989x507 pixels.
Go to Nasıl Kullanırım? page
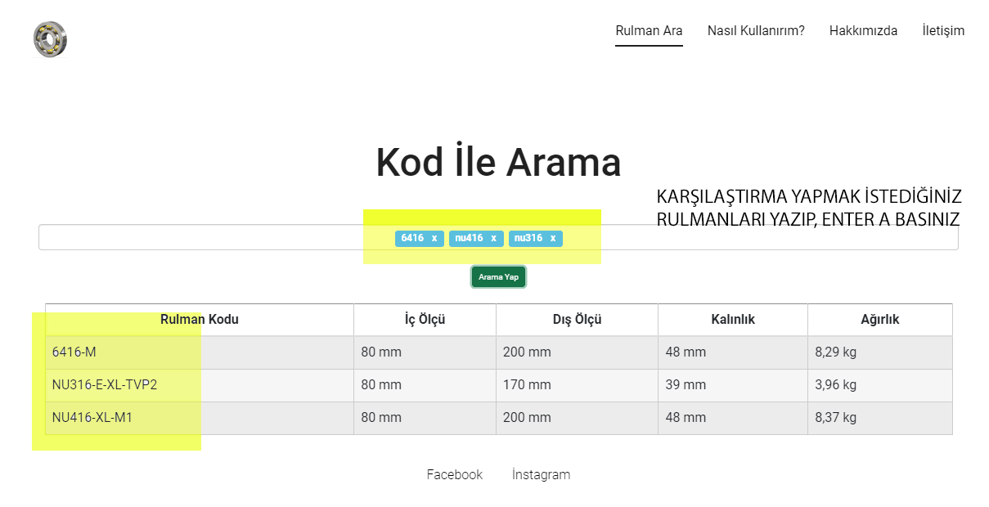[756, 31]
